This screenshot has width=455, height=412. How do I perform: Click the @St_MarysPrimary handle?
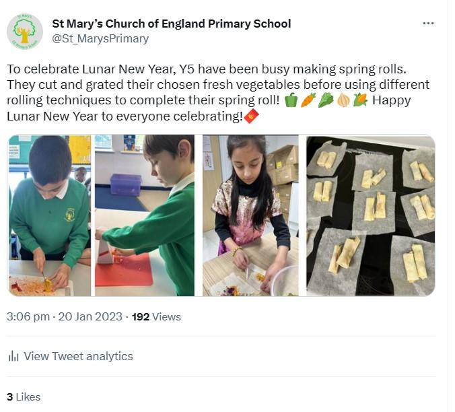pyautogui.click(x=100, y=38)
